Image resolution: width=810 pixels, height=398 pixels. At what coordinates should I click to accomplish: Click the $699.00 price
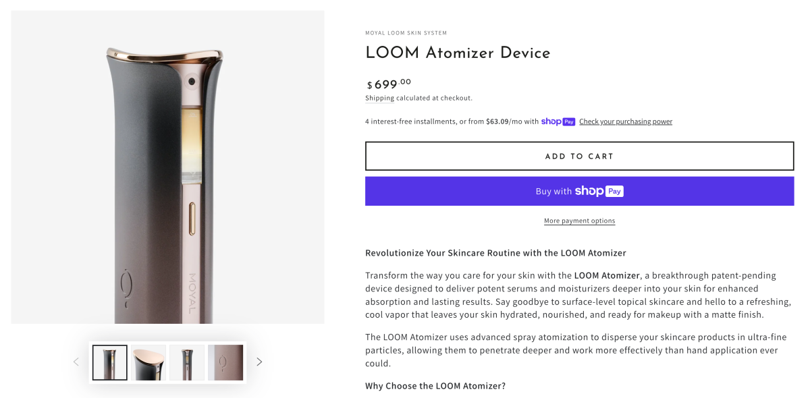pyautogui.click(x=389, y=84)
